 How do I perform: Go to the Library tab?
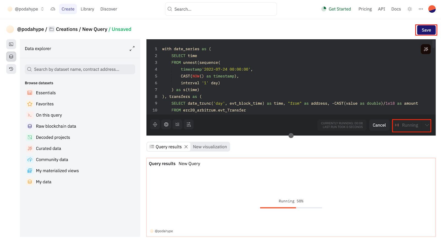(x=87, y=9)
